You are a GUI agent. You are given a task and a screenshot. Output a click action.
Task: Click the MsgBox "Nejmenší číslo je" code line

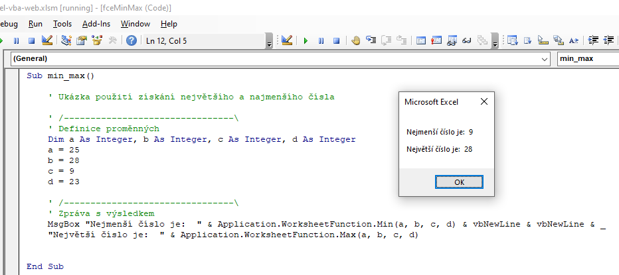(x=327, y=225)
